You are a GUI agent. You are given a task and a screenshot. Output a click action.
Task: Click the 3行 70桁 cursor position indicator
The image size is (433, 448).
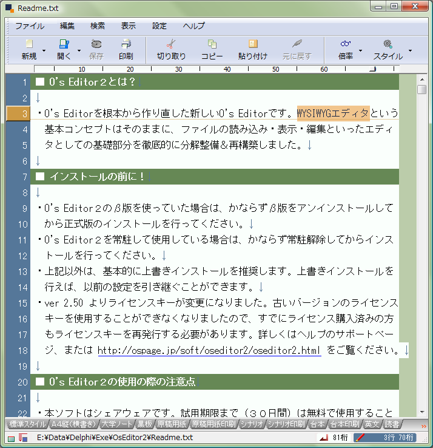pyautogui.click(x=398, y=438)
